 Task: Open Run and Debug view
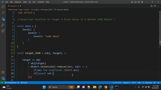[x=3, y=25]
